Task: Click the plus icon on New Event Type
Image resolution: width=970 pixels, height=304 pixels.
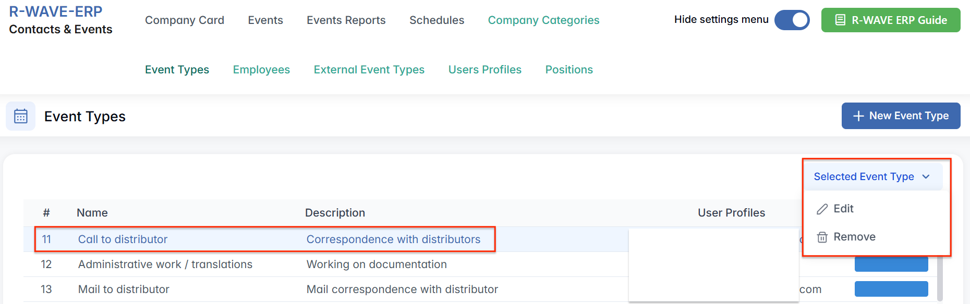Action: tap(858, 116)
